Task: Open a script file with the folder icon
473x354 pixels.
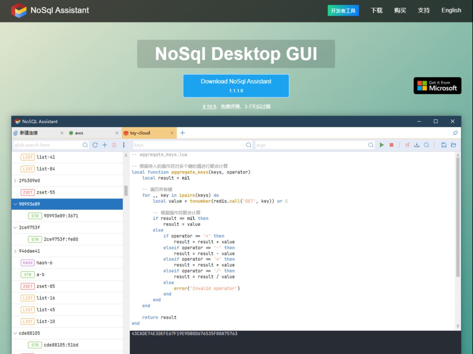Action: click(x=454, y=145)
